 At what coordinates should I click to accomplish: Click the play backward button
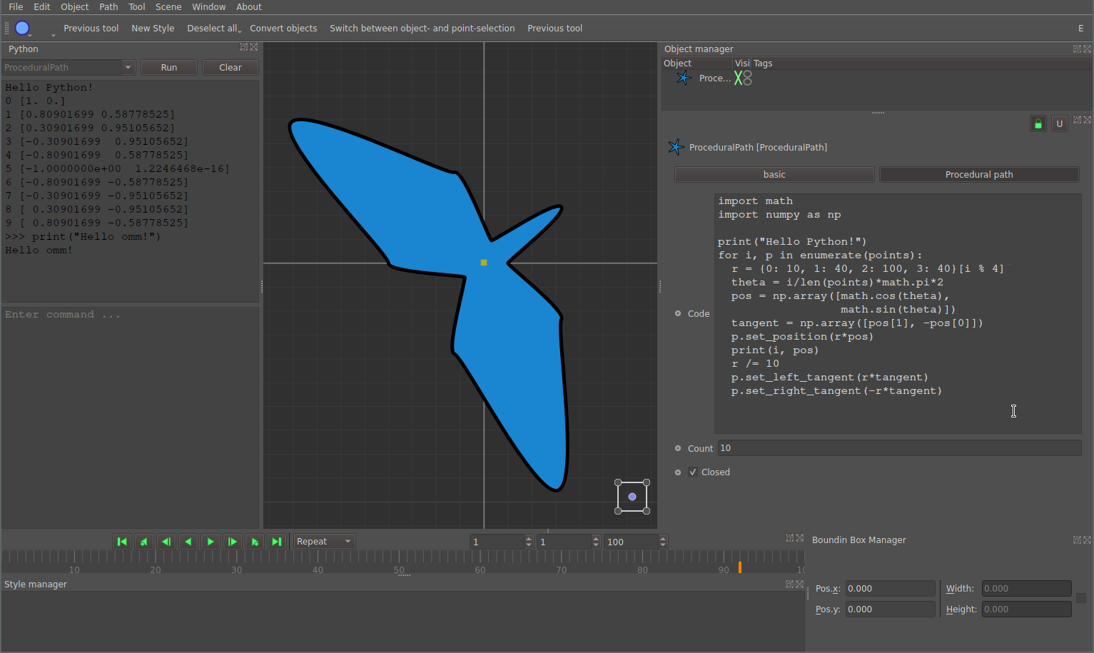(x=188, y=542)
